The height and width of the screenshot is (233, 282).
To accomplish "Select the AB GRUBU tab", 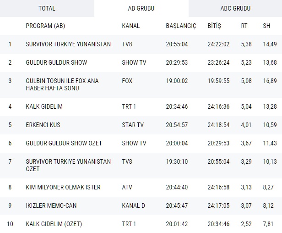I will pyautogui.click(x=141, y=8).
